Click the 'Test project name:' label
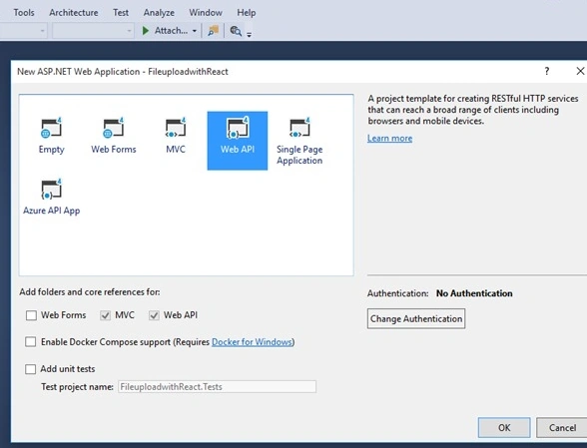The image size is (587, 448). click(77, 386)
